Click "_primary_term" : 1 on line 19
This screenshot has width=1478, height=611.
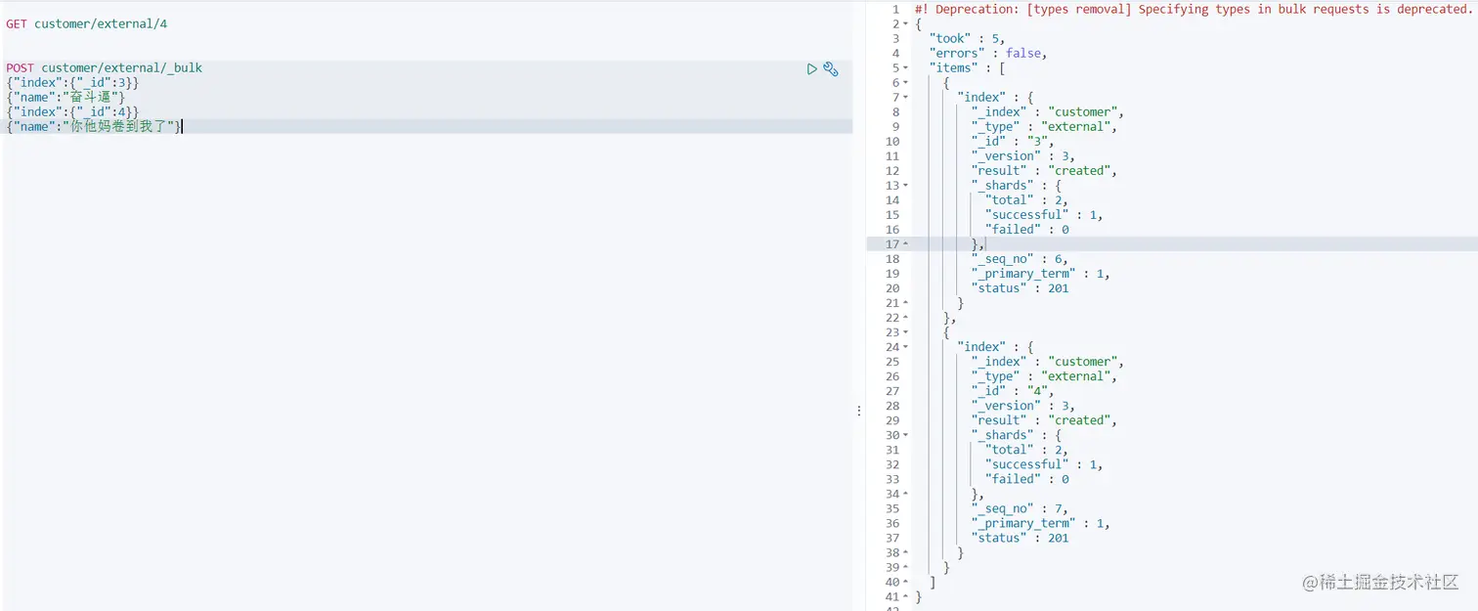[1041, 273]
